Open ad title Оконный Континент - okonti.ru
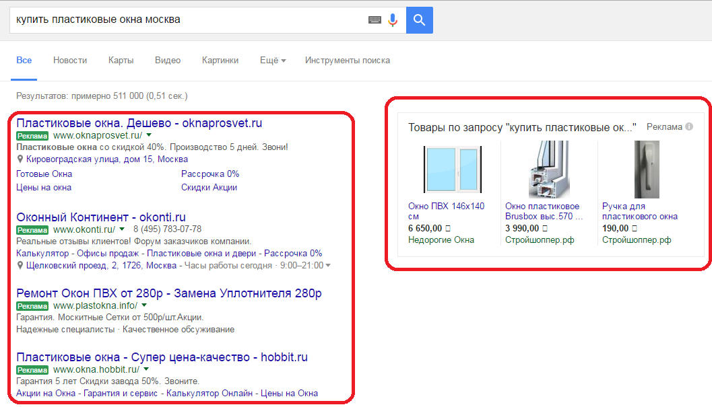This screenshot has width=712, height=407. [101, 217]
